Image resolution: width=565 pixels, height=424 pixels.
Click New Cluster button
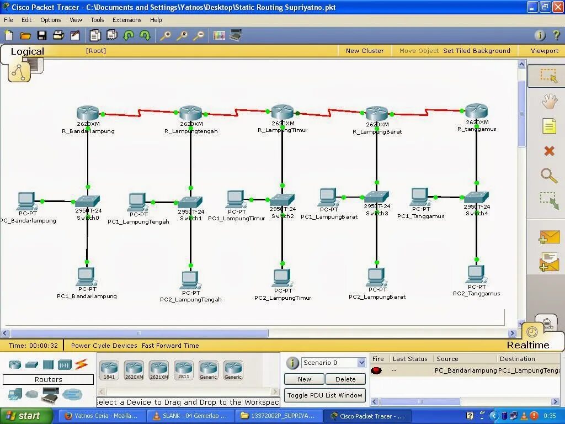(365, 51)
